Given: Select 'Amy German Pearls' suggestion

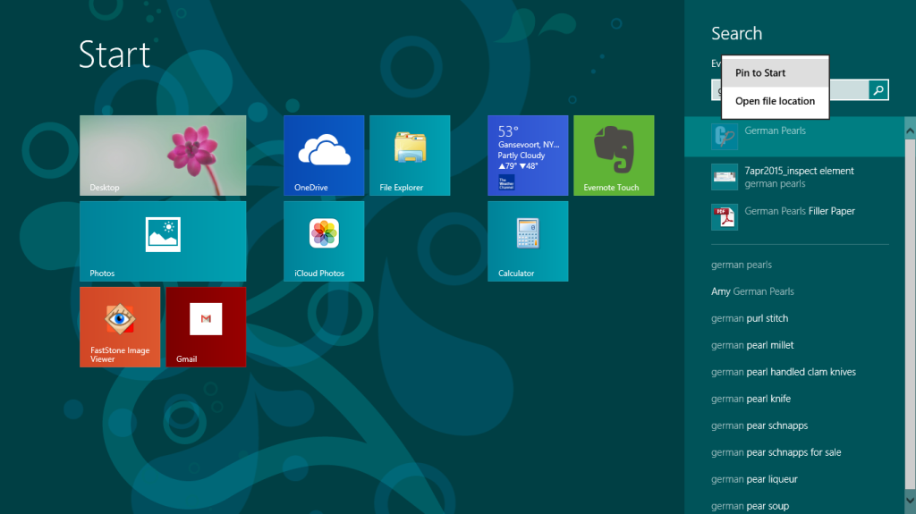Looking at the screenshot, I should pos(752,291).
